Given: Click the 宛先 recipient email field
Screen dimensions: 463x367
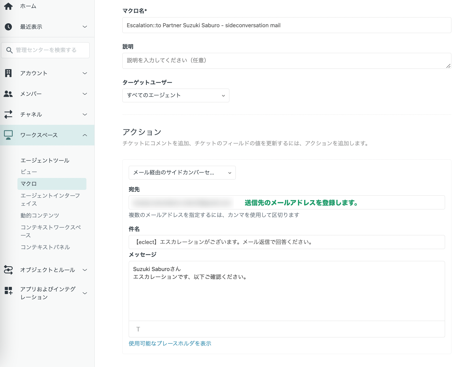Looking at the screenshot, I should pos(287,203).
